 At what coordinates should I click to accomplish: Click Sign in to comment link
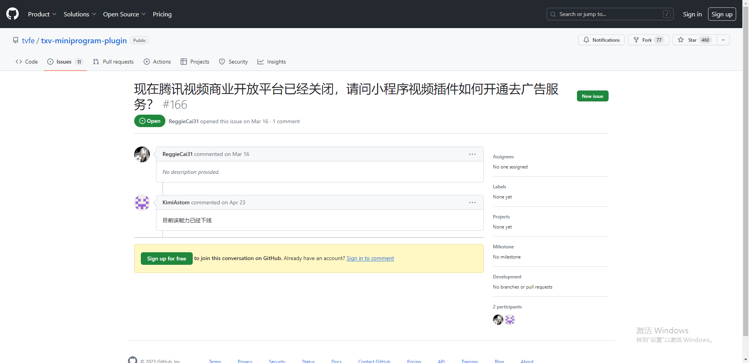point(370,258)
